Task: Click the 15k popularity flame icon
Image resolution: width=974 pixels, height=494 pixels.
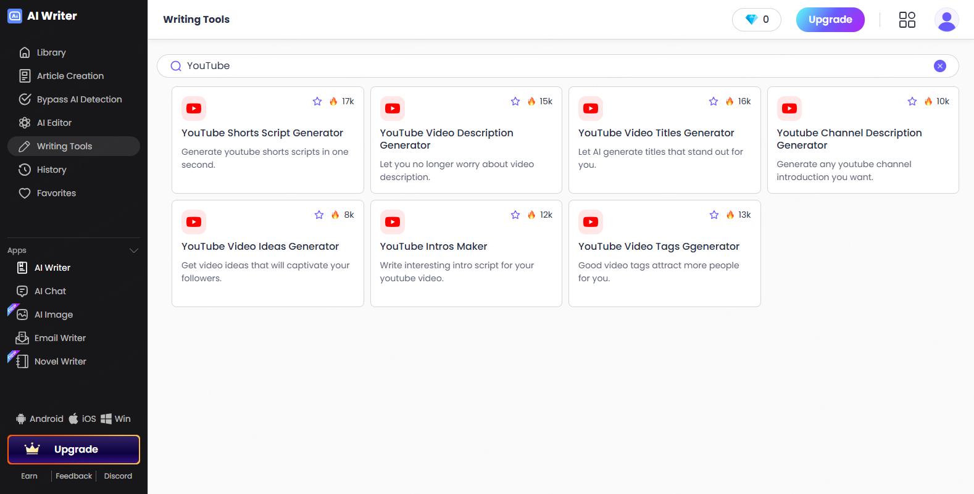Action: click(x=531, y=101)
